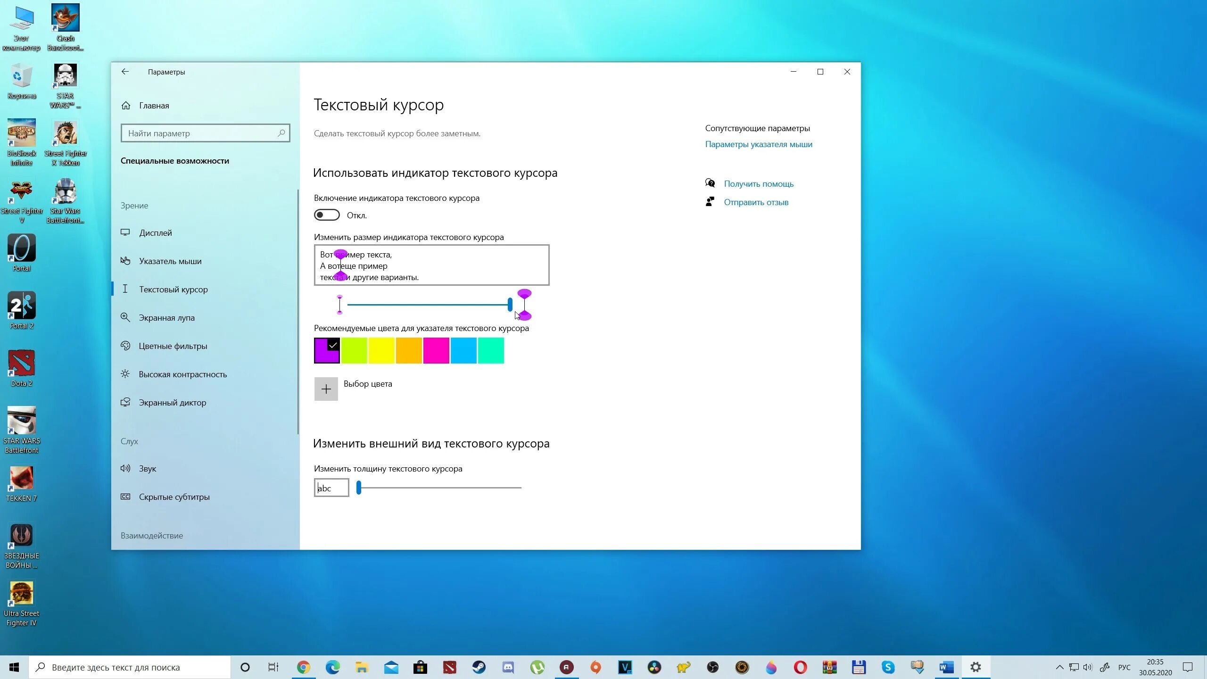
Task: Open Экранная лупа settings in the sidebar
Action: coord(166,317)
